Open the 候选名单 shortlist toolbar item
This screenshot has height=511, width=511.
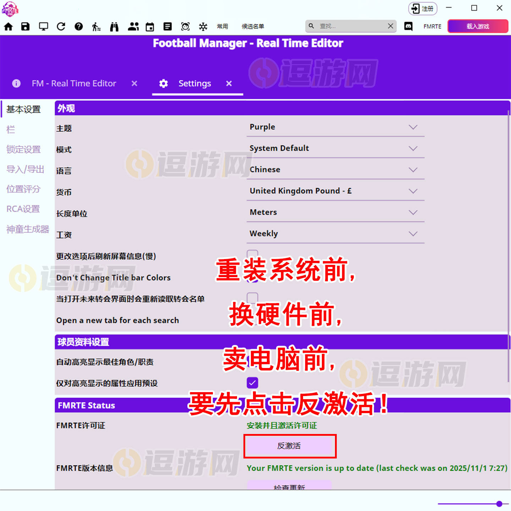tap(253, 26)
